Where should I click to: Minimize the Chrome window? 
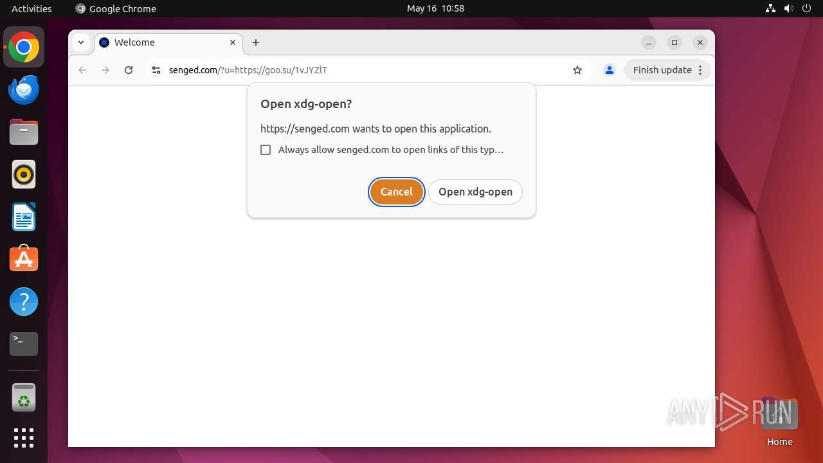click(x=649, y=42)
